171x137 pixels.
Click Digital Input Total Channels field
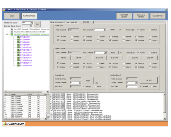click(x=74, y=30)
